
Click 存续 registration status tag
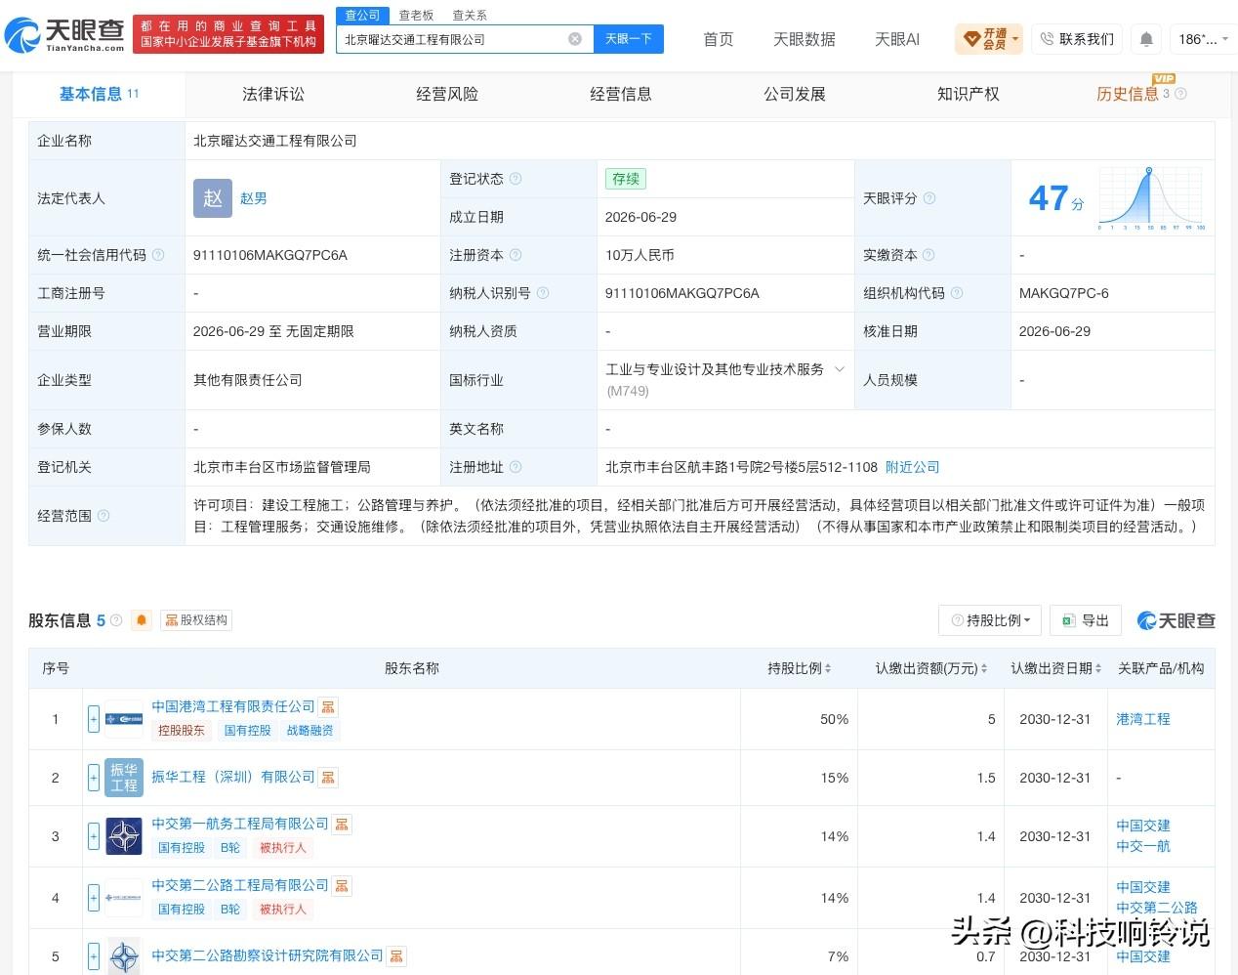pos(626,179)
